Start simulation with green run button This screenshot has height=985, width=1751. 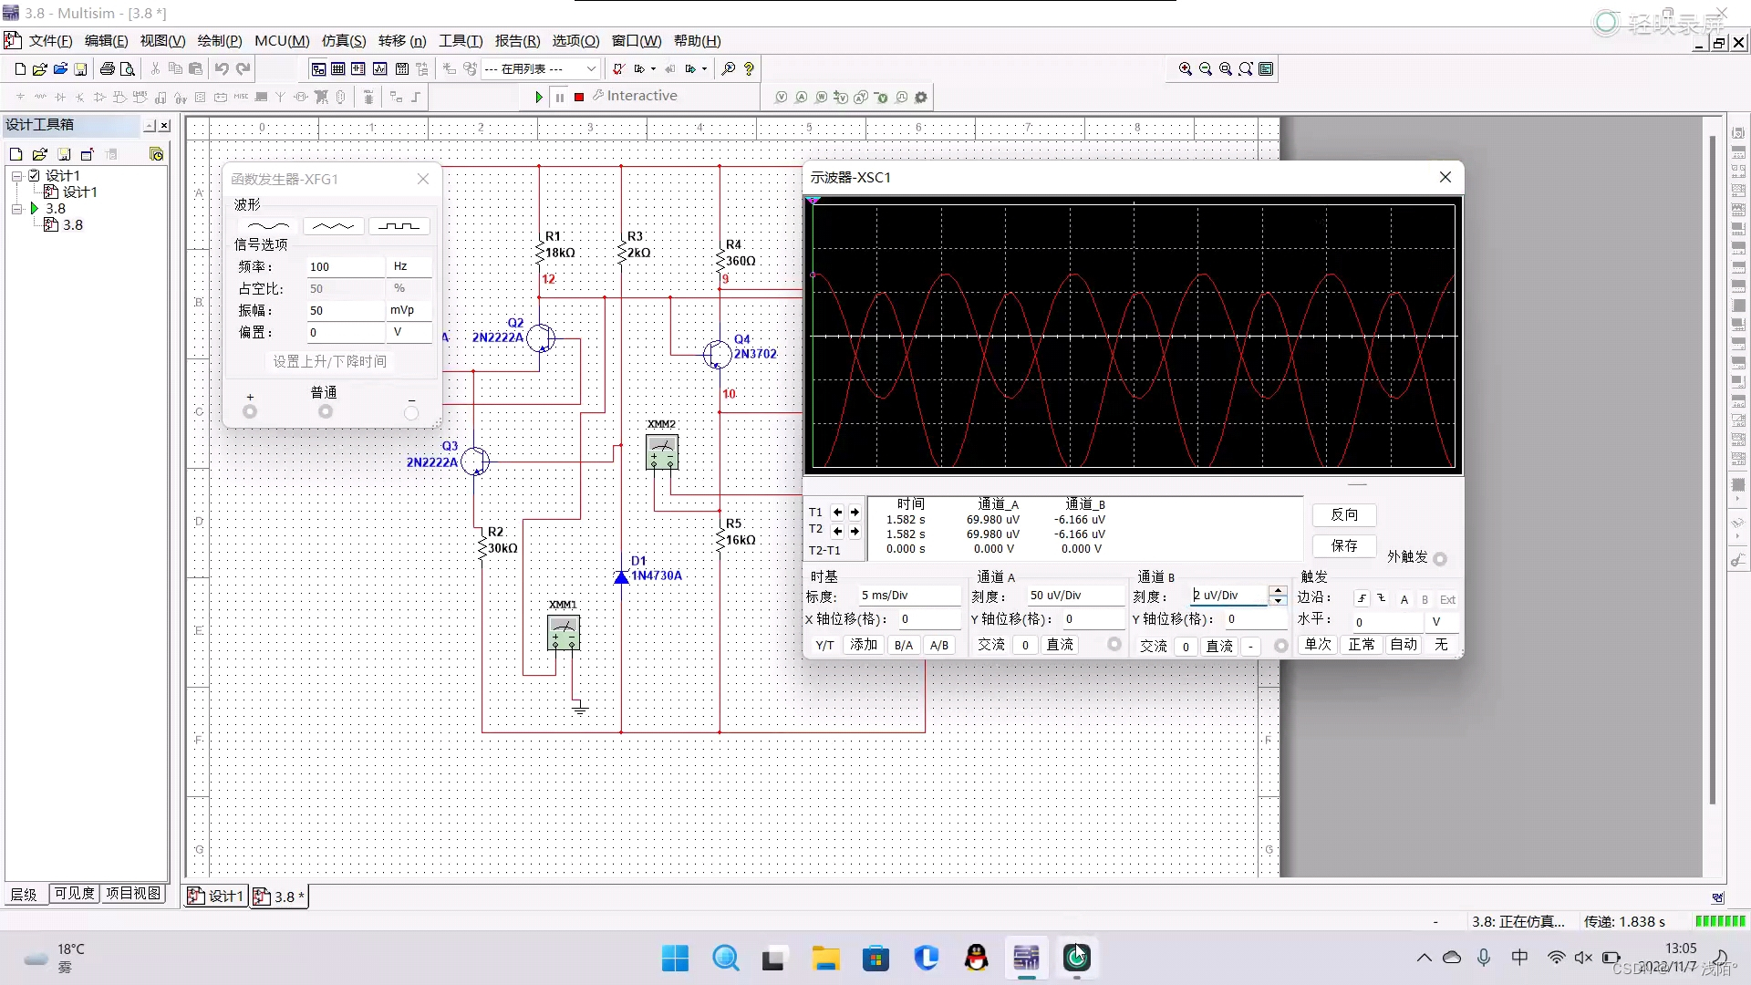[x=539, y=97]
